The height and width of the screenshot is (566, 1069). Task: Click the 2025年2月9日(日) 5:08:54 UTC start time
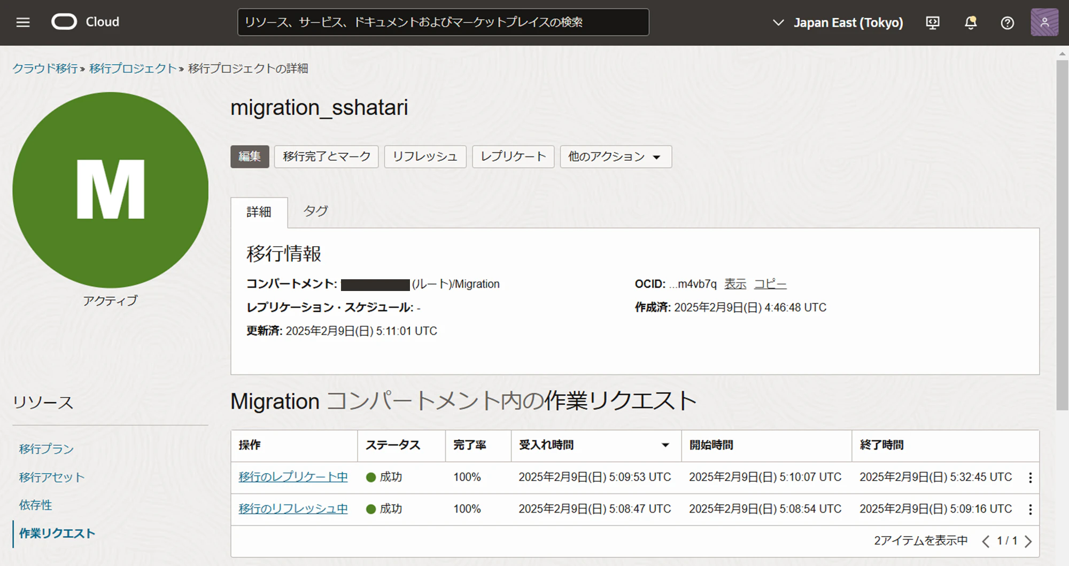tap(765, 509)
